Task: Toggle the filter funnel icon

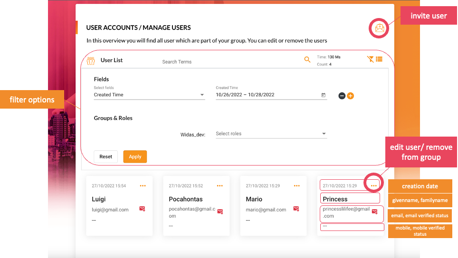Action: [x=370, y=59]
